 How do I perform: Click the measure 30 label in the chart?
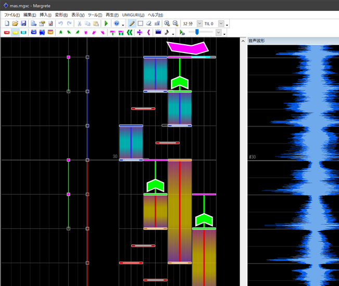(115, 157)
